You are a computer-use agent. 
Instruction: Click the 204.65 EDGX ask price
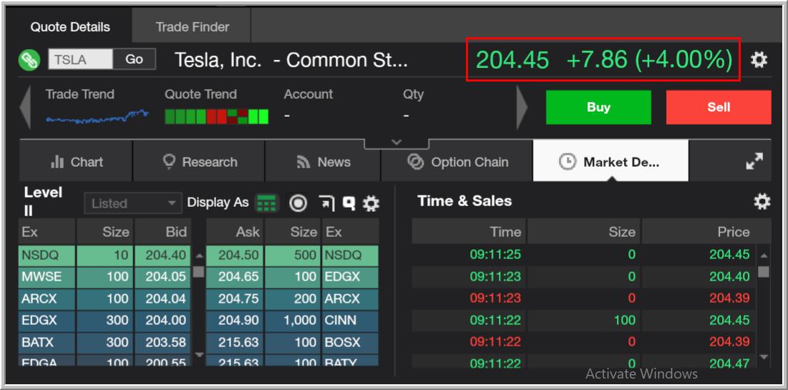click(235, 277)
